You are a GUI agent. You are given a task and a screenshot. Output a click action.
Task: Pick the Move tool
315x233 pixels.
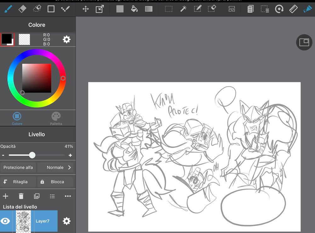pos(85,9)
